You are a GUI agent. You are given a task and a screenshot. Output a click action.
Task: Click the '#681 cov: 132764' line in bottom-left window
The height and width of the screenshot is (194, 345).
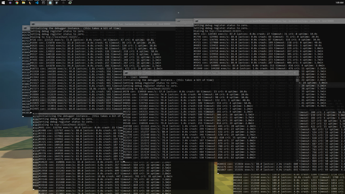point(81,128)
